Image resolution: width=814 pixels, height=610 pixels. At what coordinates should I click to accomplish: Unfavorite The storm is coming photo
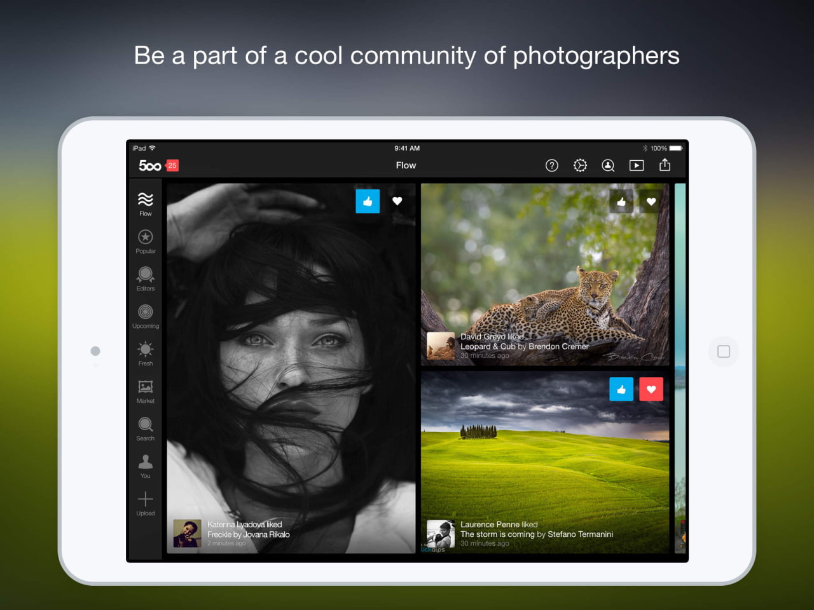click(x=651, y=390)
